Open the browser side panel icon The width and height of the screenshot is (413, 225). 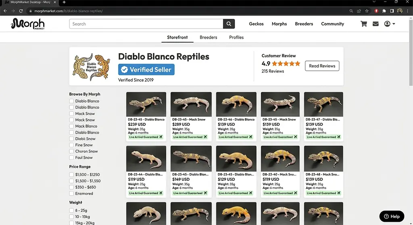tap(392, 11)
